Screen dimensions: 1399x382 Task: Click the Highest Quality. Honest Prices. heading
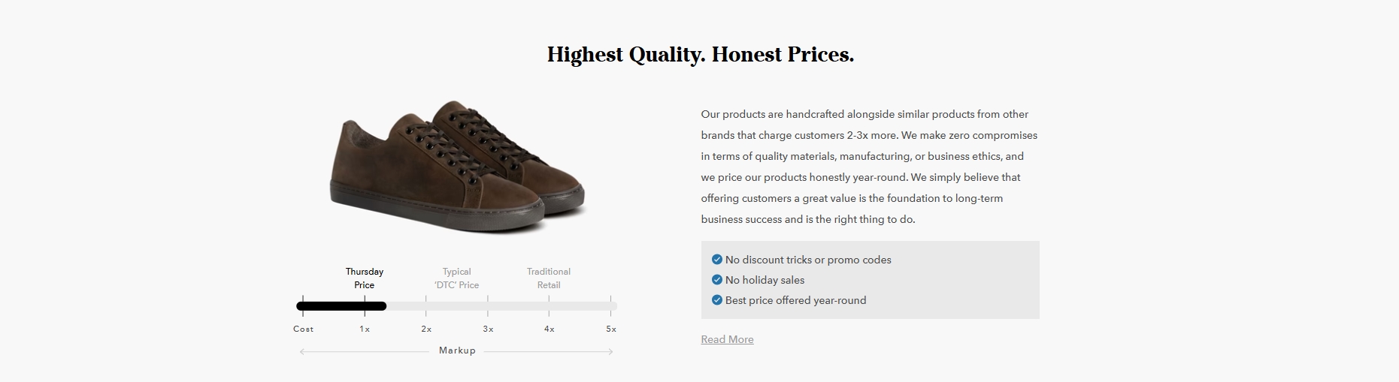pyautogui.click(x=701, y=55)
